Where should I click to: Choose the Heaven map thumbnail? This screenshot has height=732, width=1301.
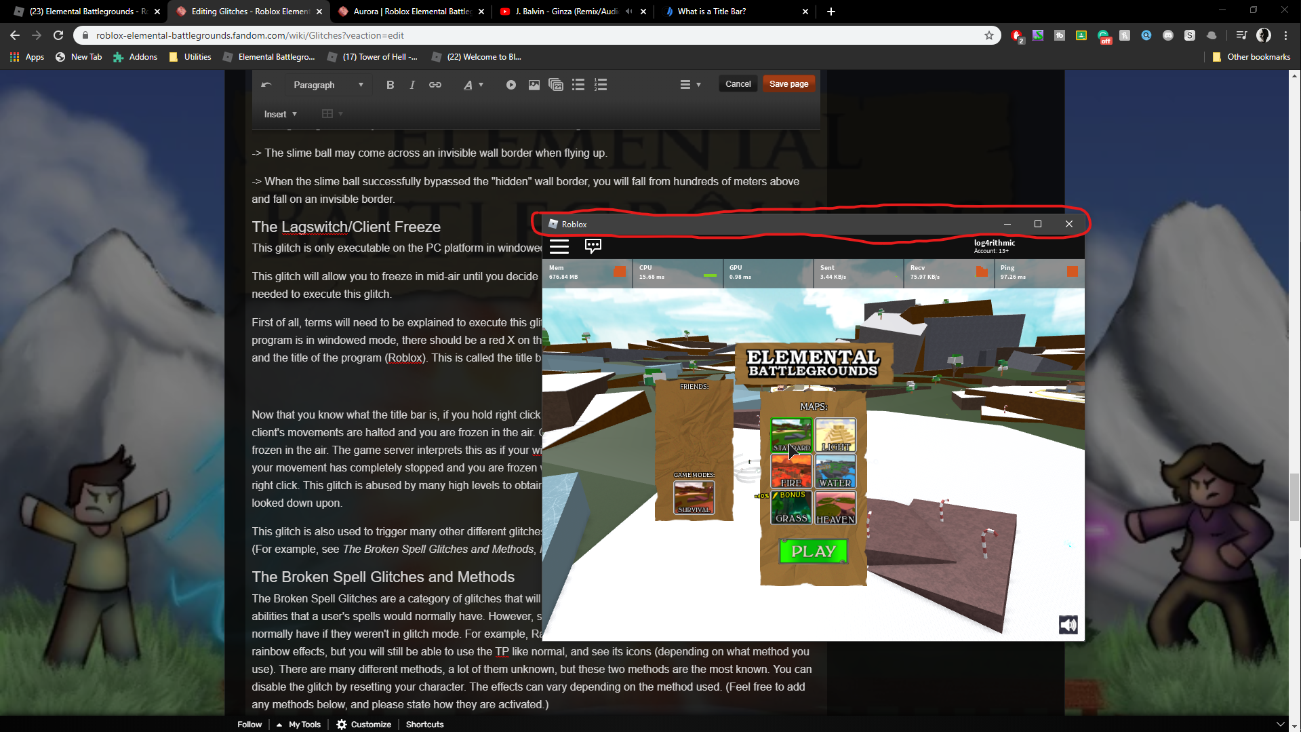pyautogui.click(x=835, y=507)
